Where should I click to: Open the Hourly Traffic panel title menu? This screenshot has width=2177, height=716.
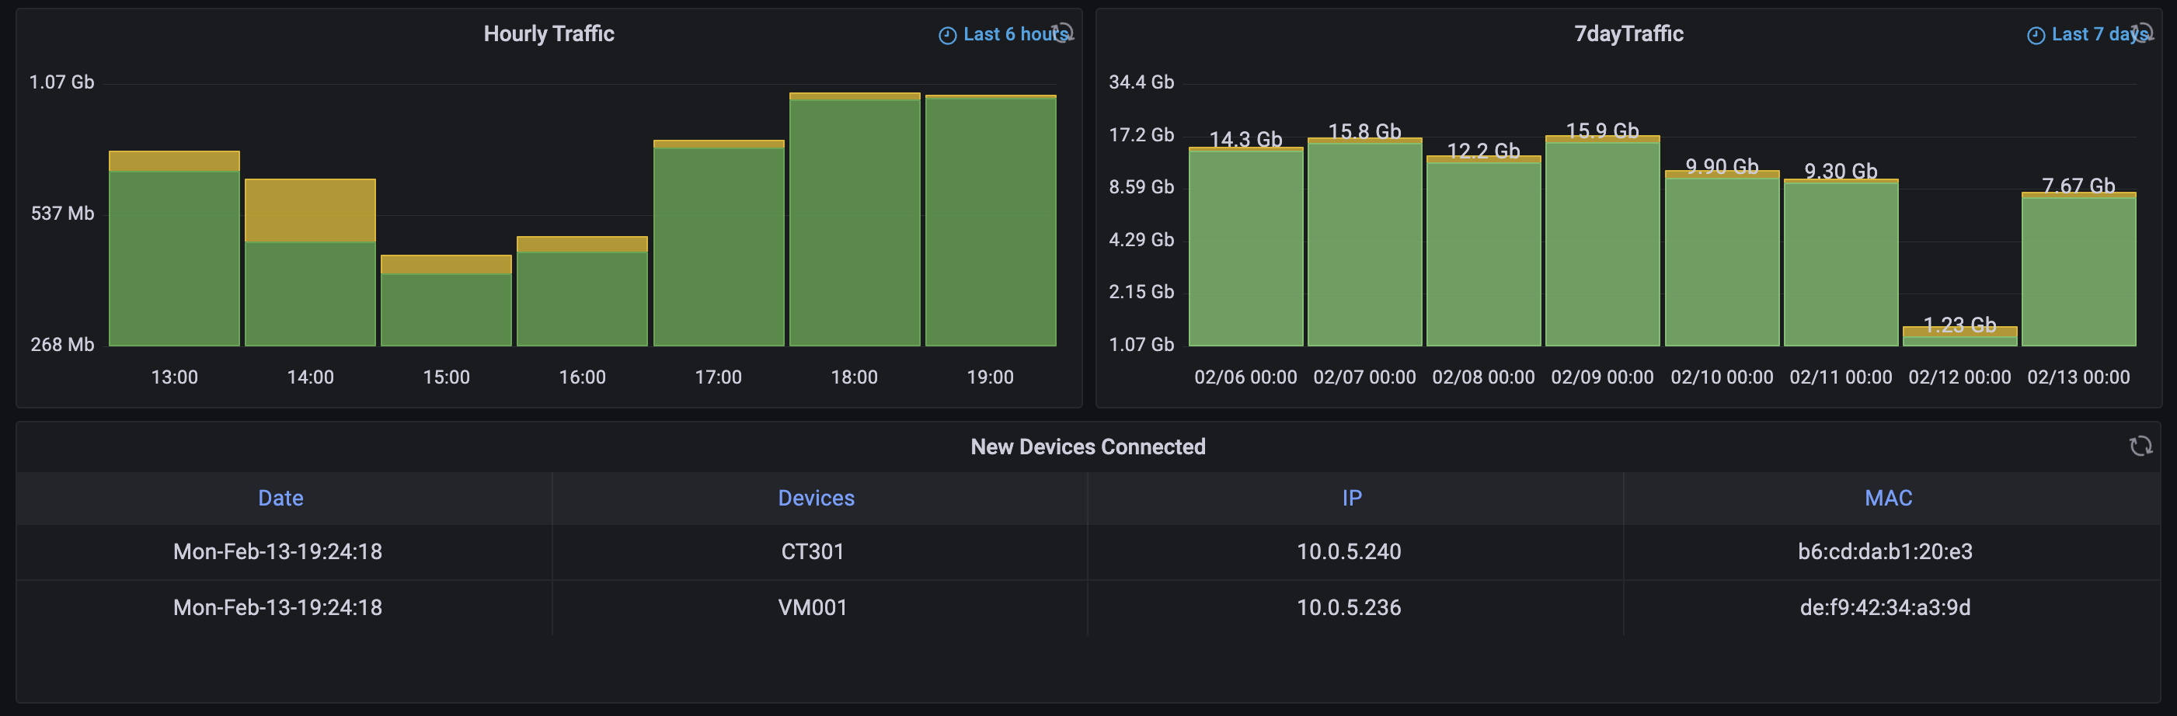549,33
